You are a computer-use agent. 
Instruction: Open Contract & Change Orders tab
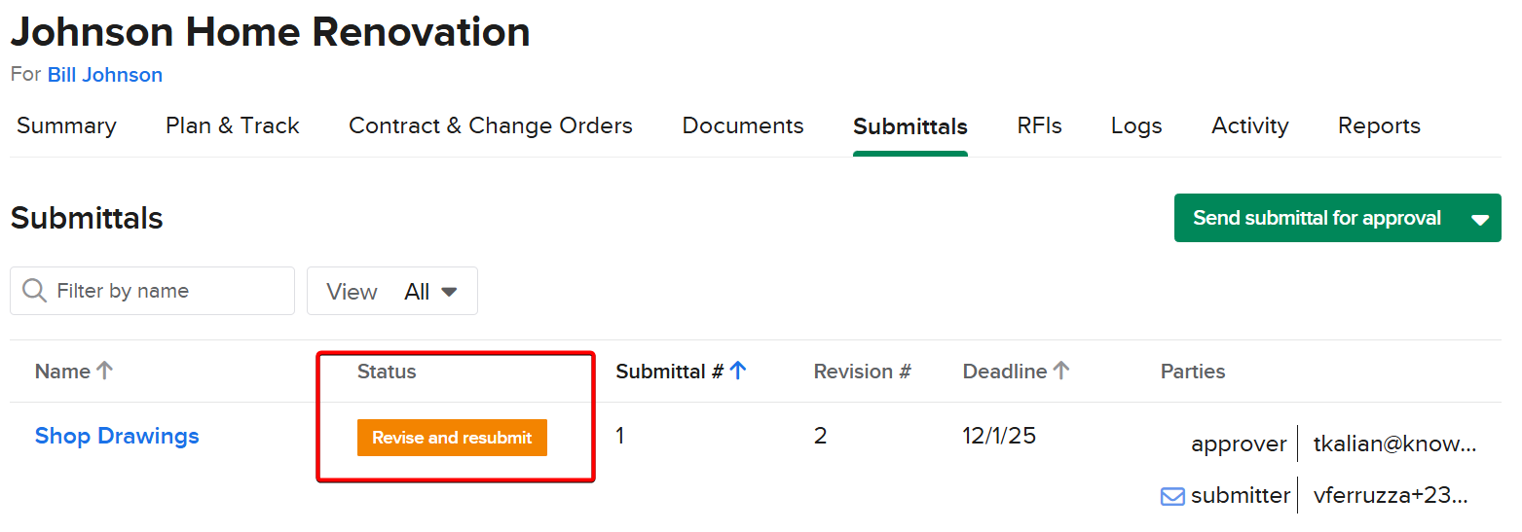pos(491,126)
